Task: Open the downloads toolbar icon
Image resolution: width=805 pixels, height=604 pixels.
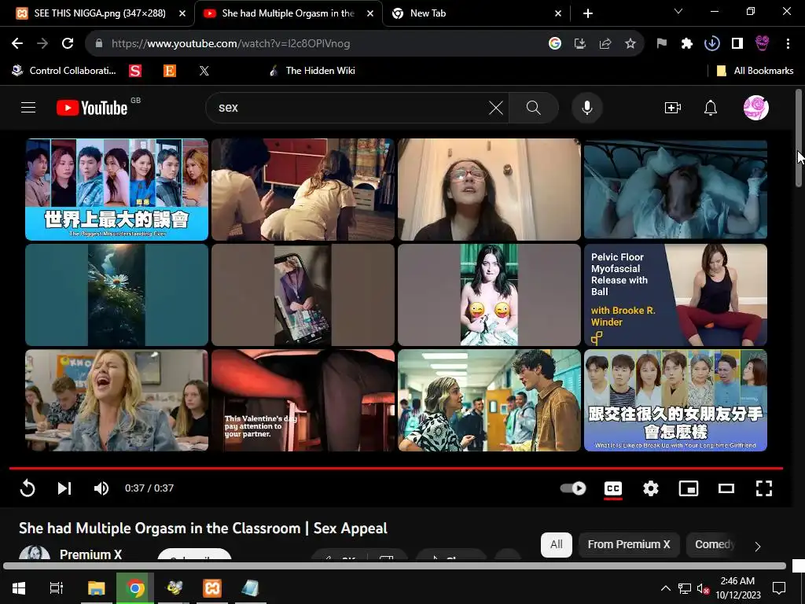Action: point(711,44)
